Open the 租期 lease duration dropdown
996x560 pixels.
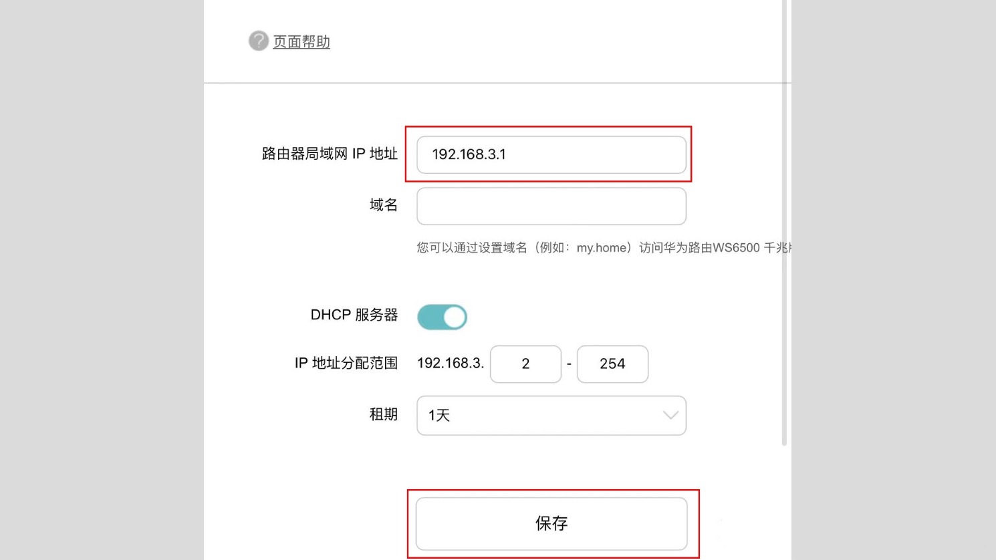click(x=551, y=415)
